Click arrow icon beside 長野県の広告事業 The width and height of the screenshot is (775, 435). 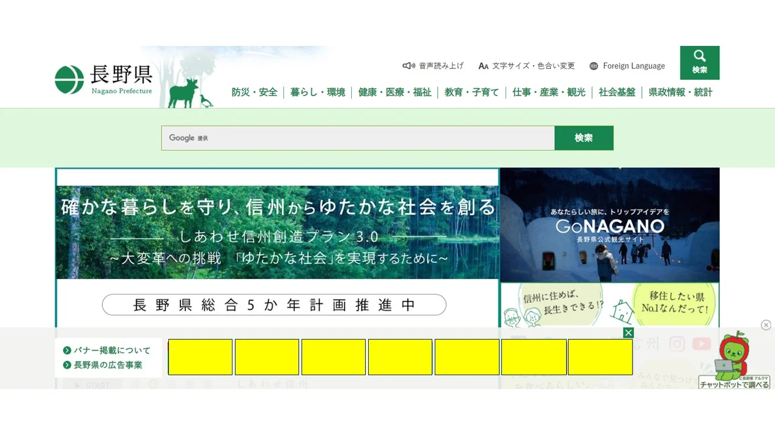tap(67, 365)
